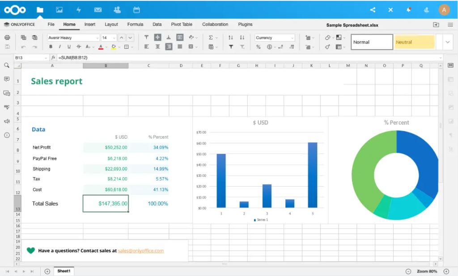Image resolution: width=458 pixels, height=276 pixels.
Task: Open the Formula menu tab
Action: (x=135, y=25)
